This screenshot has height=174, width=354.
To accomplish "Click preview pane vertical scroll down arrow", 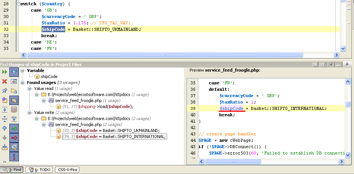I will (x=348, y=155).
